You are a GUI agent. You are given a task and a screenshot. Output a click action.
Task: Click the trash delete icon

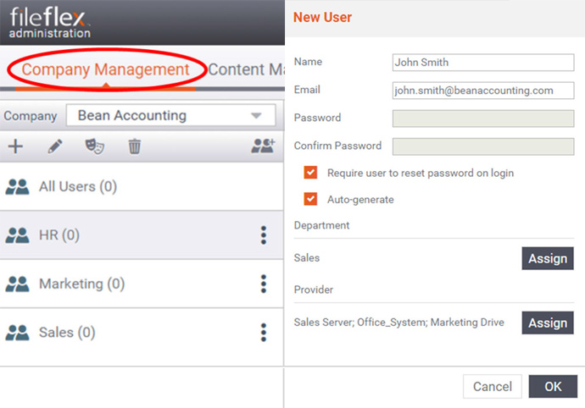(135, 146)
